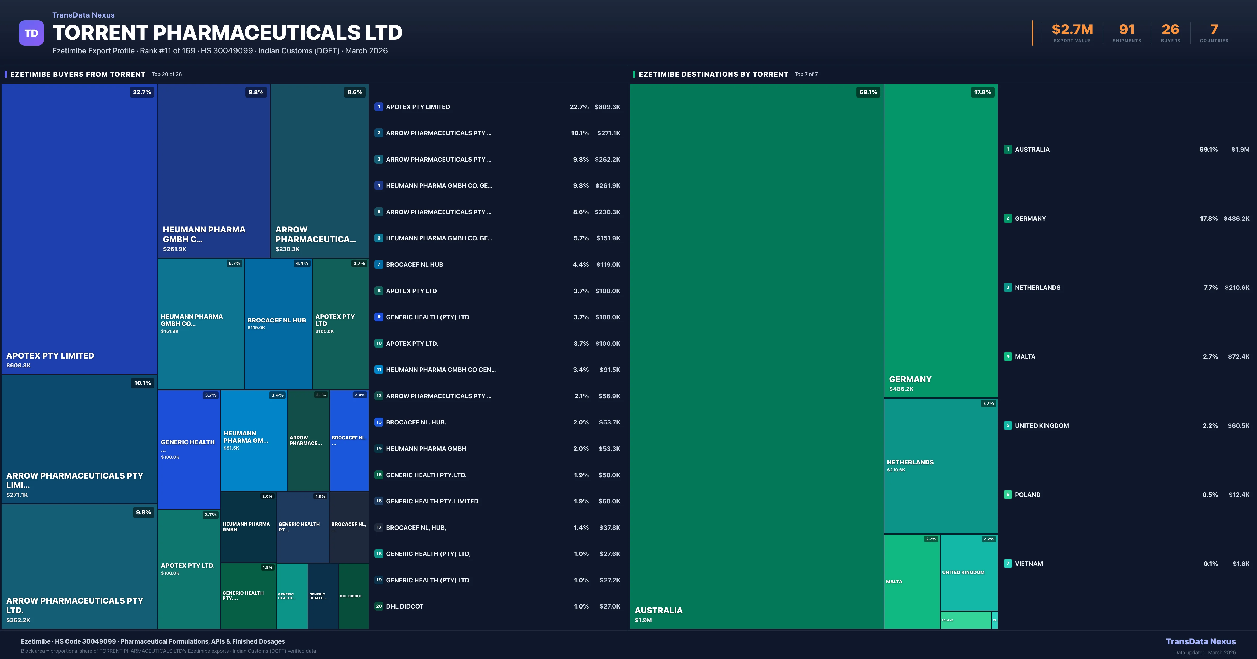Click rank badge 4 beside MALTA

[x=1008, y=356]
